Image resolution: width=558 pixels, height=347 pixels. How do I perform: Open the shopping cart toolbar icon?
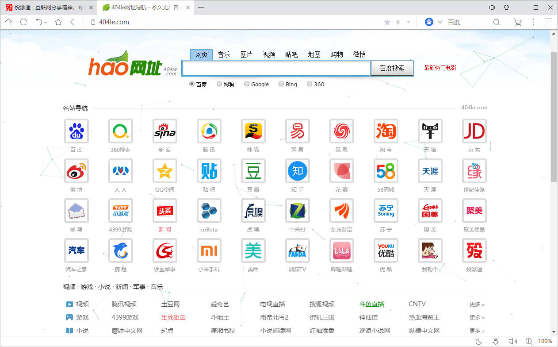pyautogui.click(x=517, y=22)
